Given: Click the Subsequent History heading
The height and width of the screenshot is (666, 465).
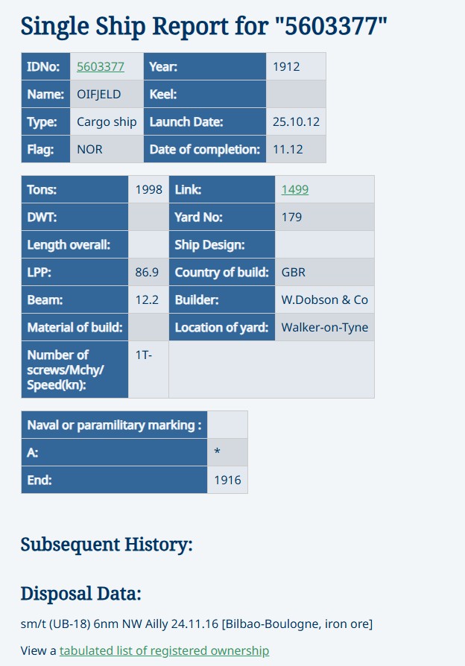Looking at the screenshot, I should coord(107,544).
